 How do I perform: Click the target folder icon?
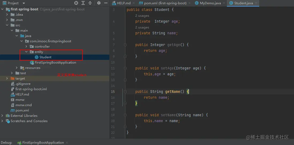click(x=13, y=78)
